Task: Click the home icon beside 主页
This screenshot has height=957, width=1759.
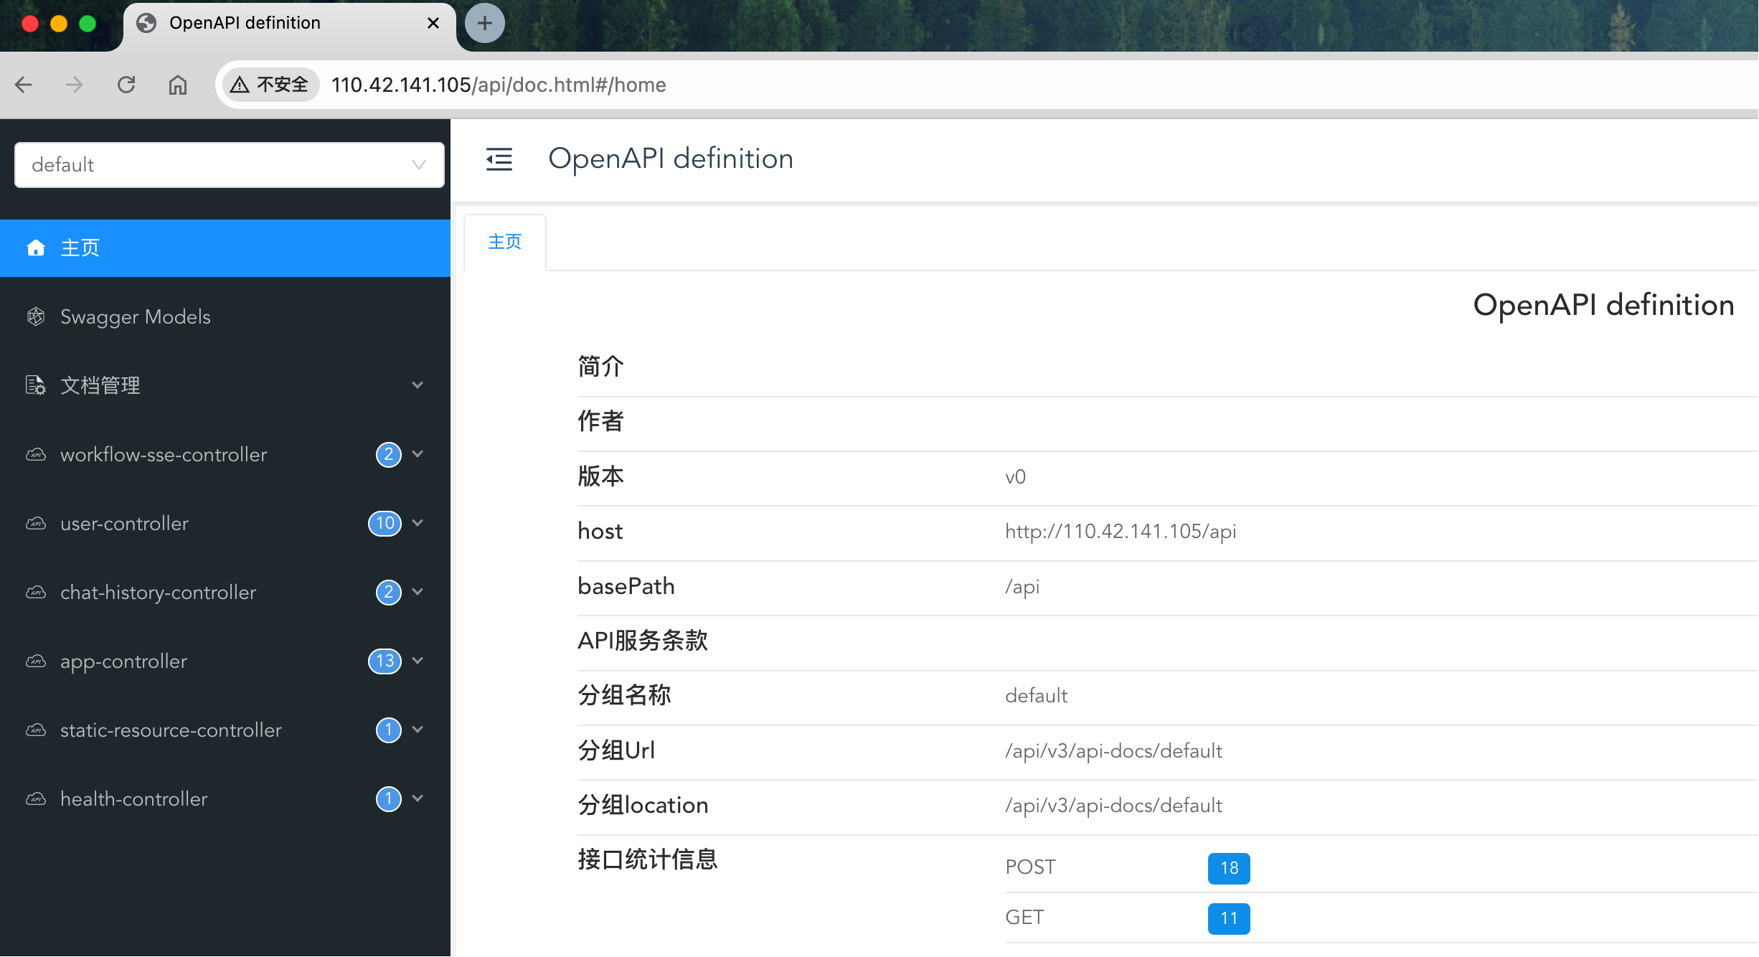Action: coord(36,248)
